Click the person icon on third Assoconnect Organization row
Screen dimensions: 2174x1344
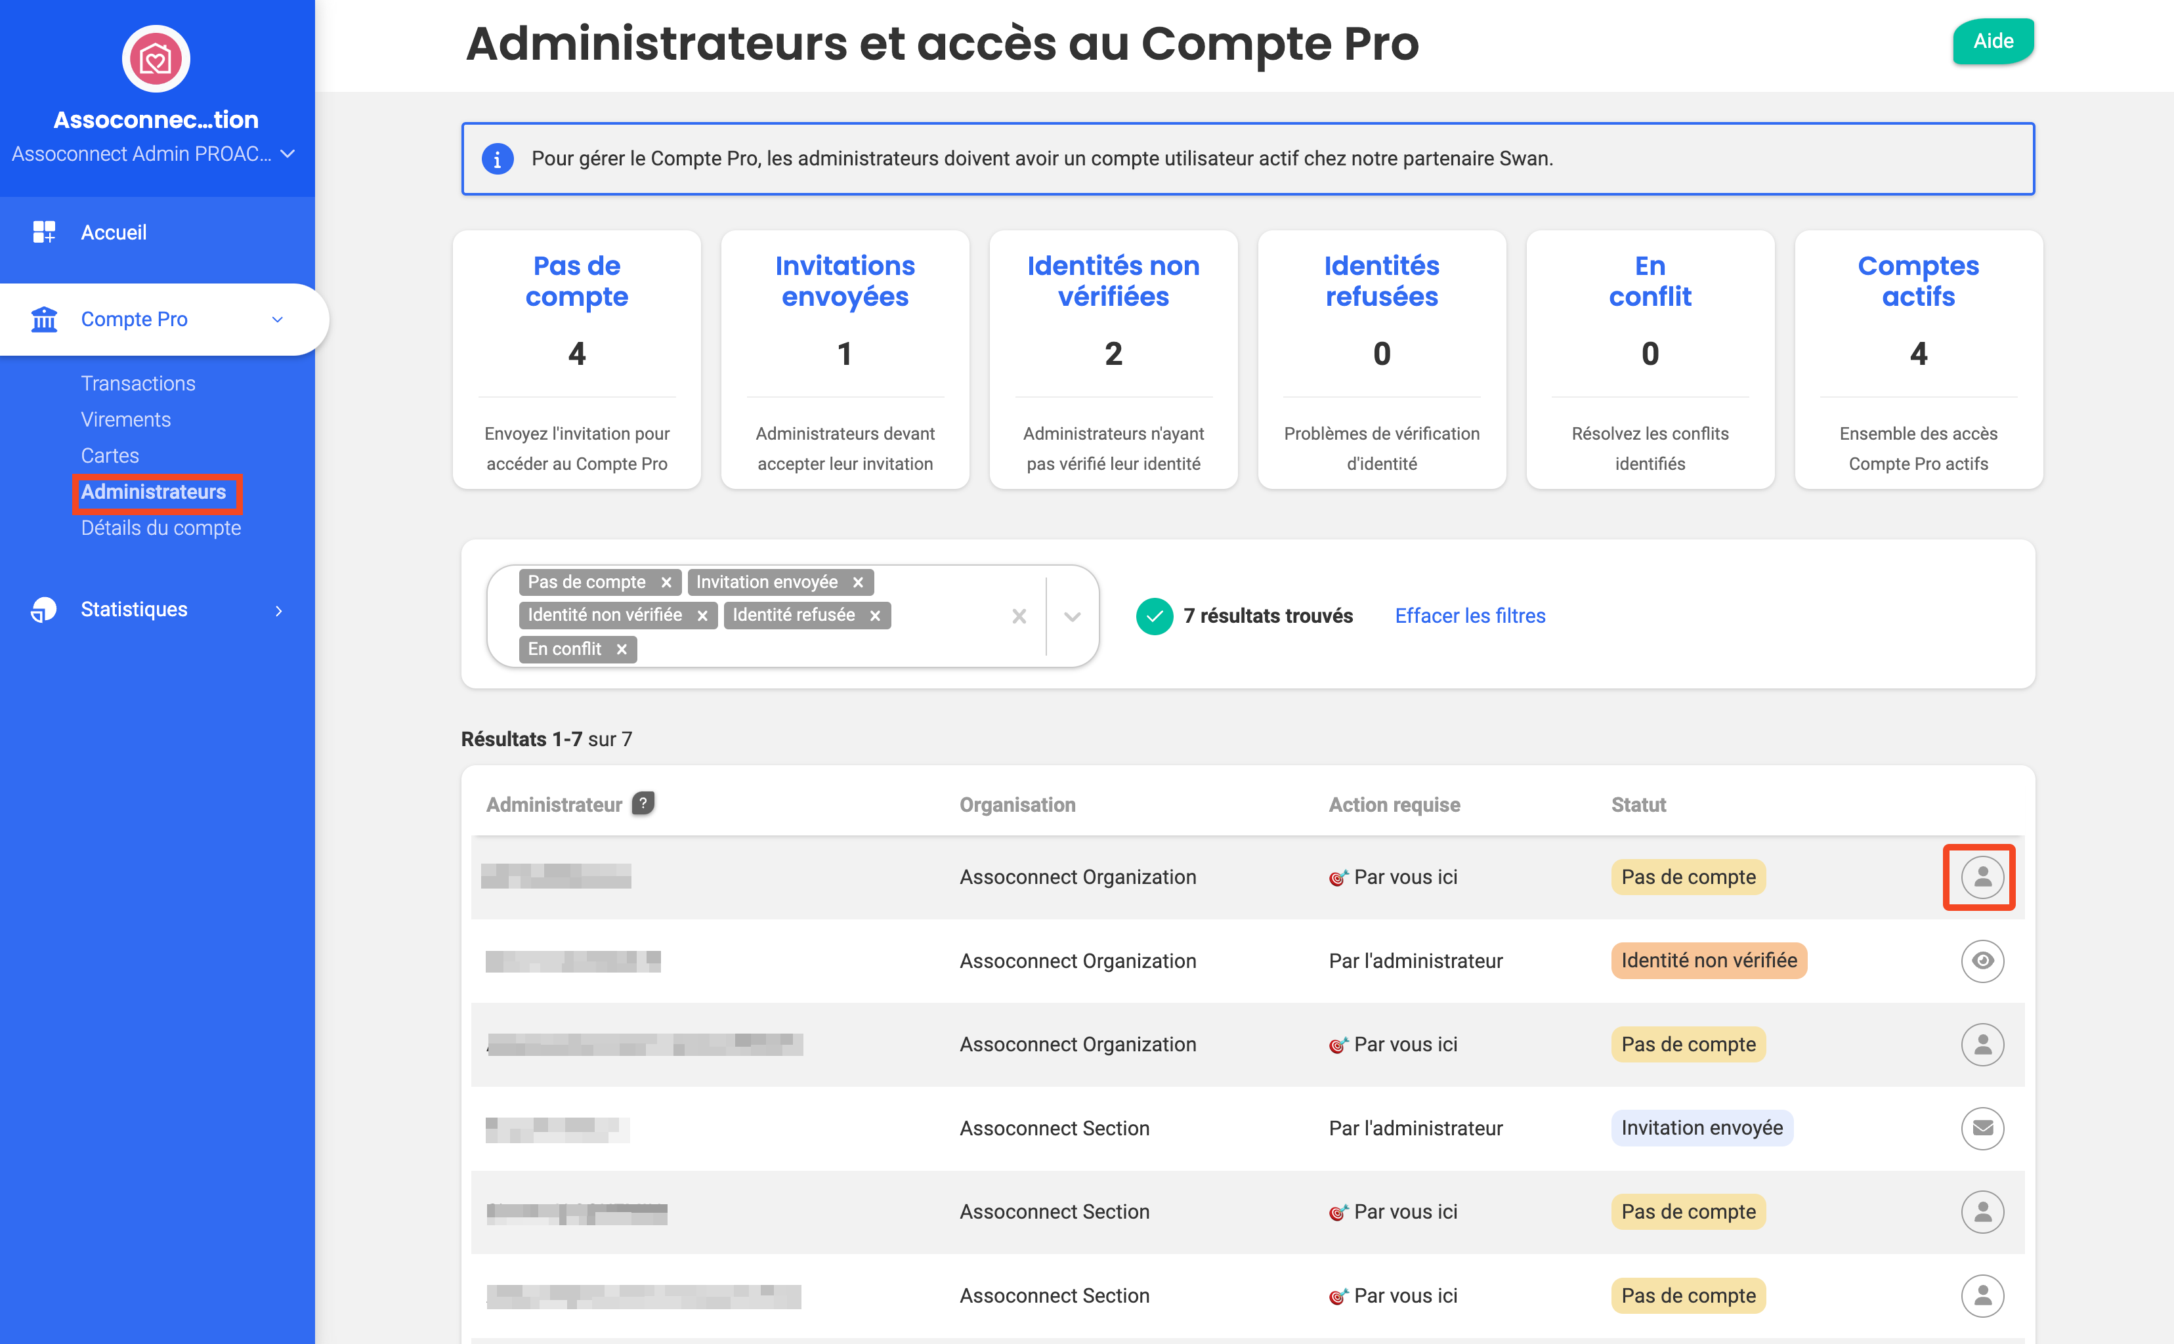[x=1982, y=1045]
